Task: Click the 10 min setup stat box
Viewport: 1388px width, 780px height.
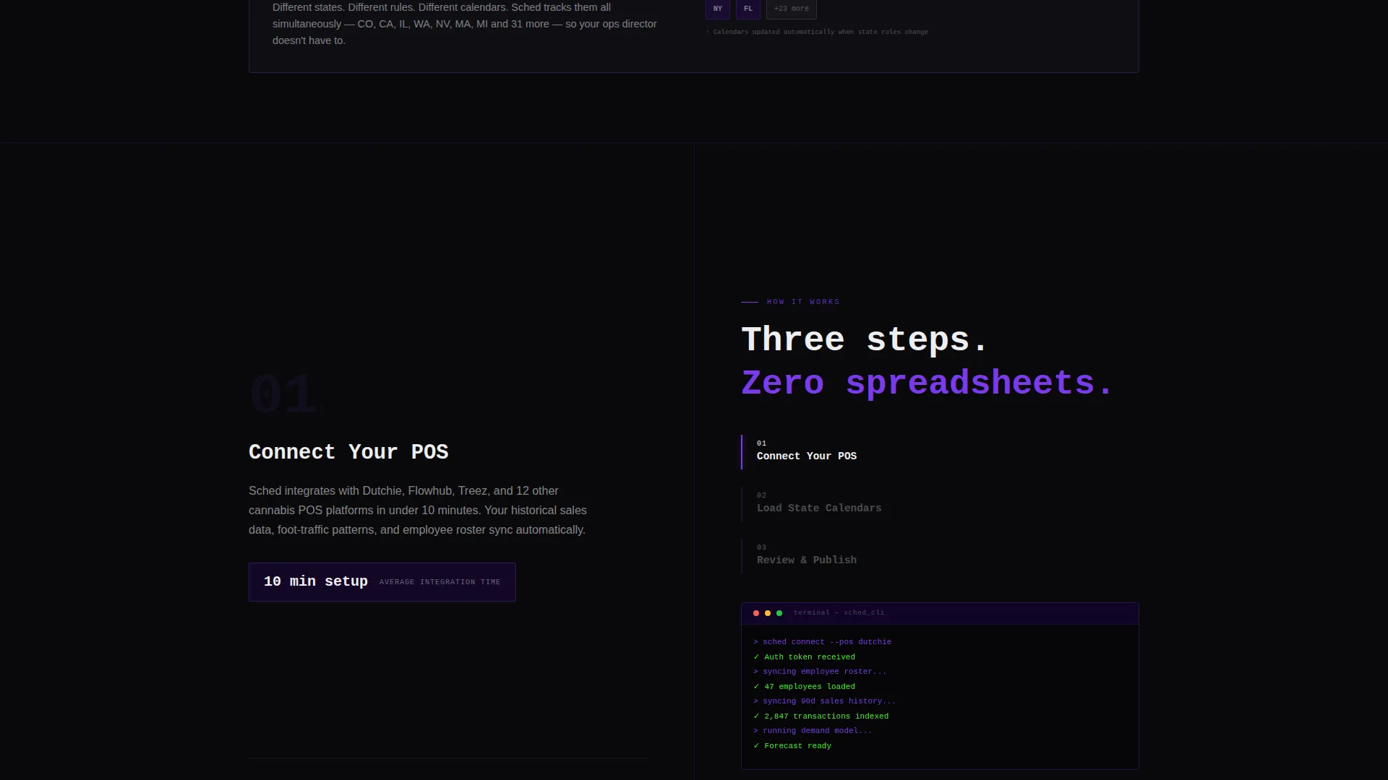Action: [x=382, y=582]
